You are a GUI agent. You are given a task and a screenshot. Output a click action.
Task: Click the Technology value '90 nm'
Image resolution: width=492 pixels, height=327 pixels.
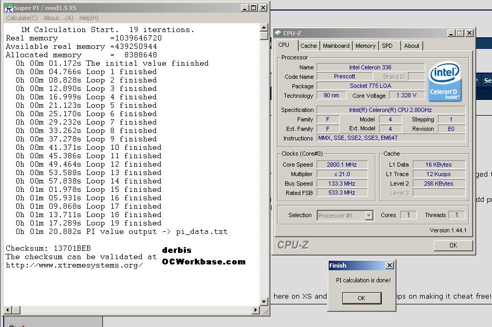click(331, 95)
